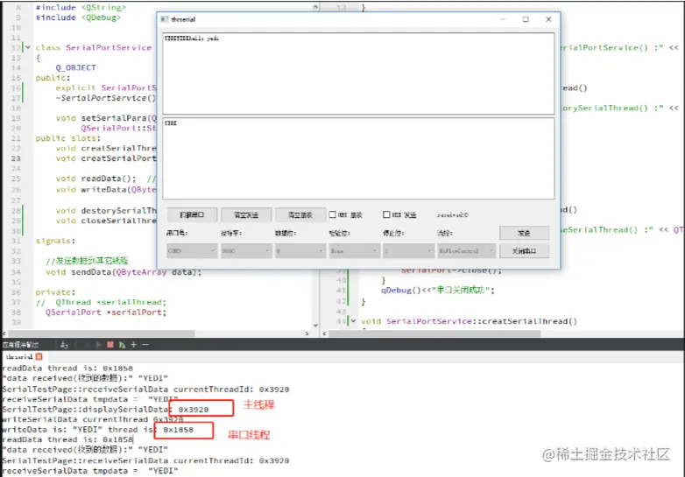The height and width of the screenshot is (477, 685).
Task: Open the data bits 8 dropdown
Action: pos(300,251)
